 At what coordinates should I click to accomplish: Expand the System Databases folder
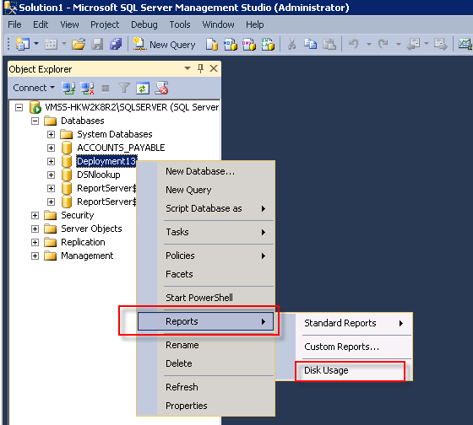point(51,134)
